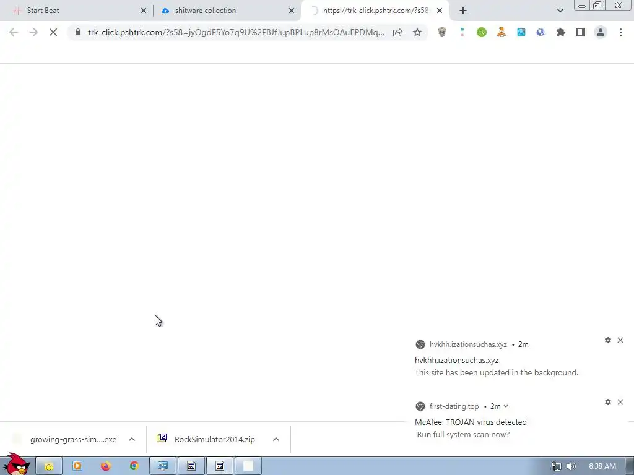634x475 pixels.
Task: Go forward to next page
Action: 33,32
